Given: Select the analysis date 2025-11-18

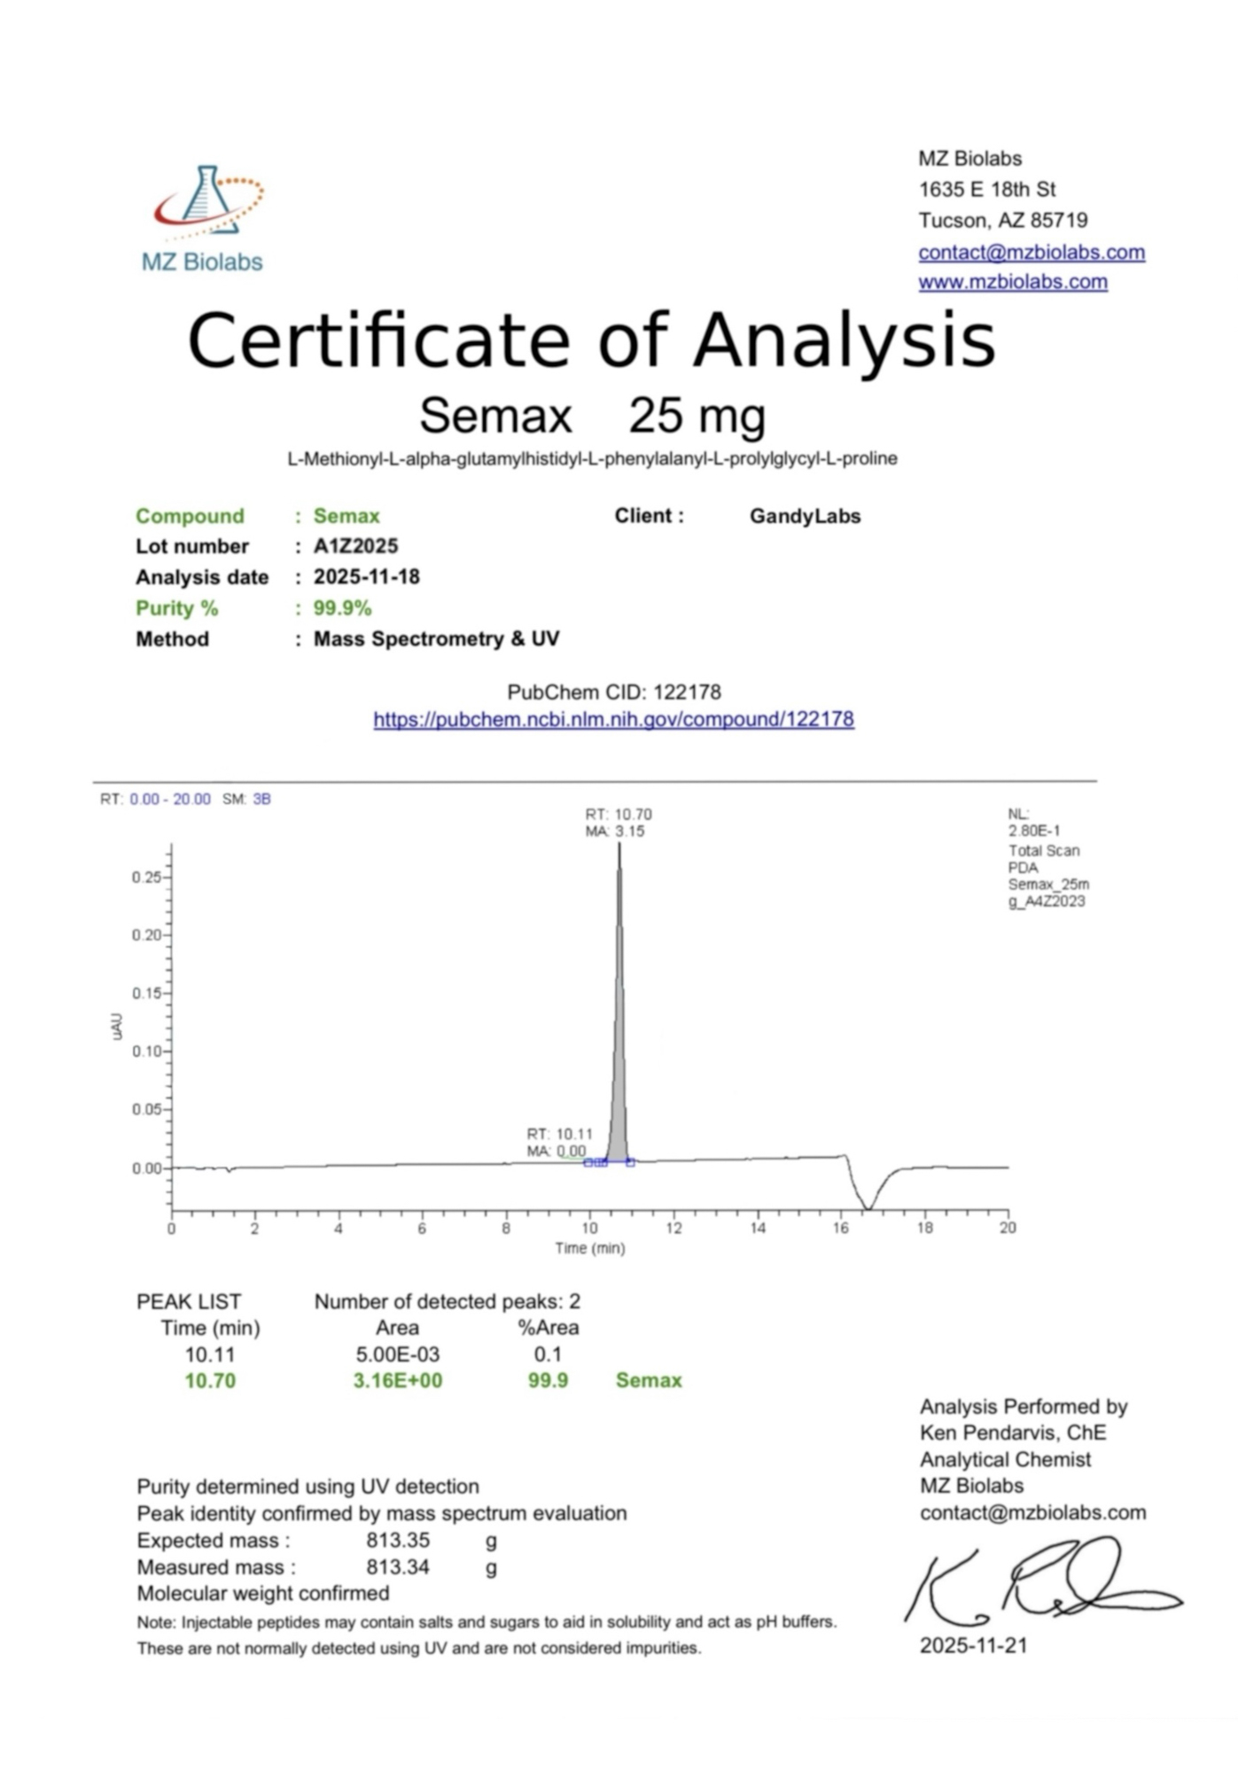Looking at the screenshot, I should point(366,577).
